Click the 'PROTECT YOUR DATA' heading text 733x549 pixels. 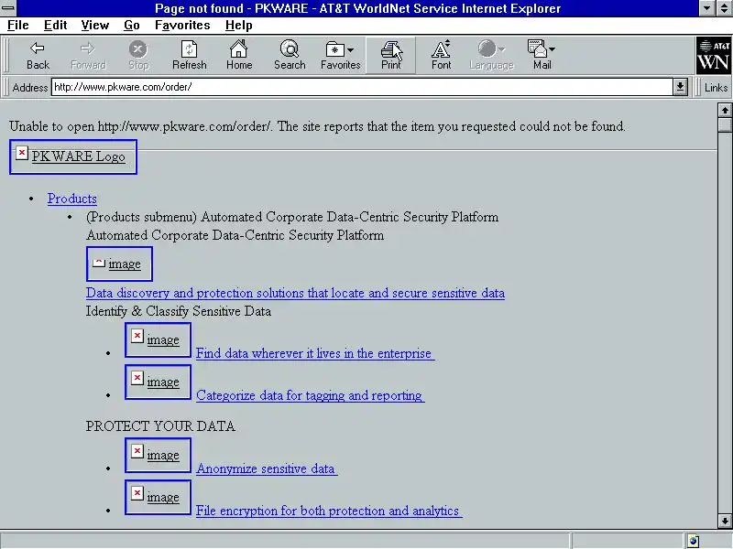(x=160, y=426)
